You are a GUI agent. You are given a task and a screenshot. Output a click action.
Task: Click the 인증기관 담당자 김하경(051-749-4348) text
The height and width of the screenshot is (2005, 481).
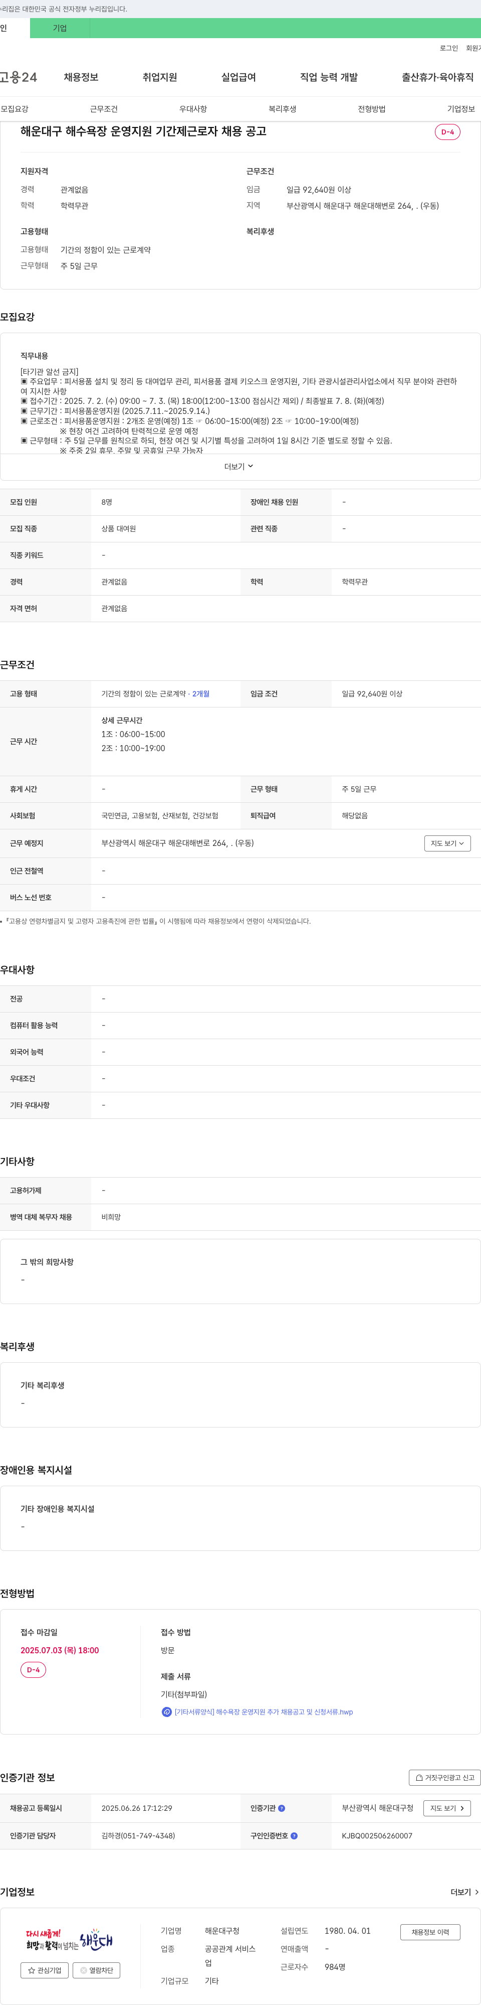138,1835
